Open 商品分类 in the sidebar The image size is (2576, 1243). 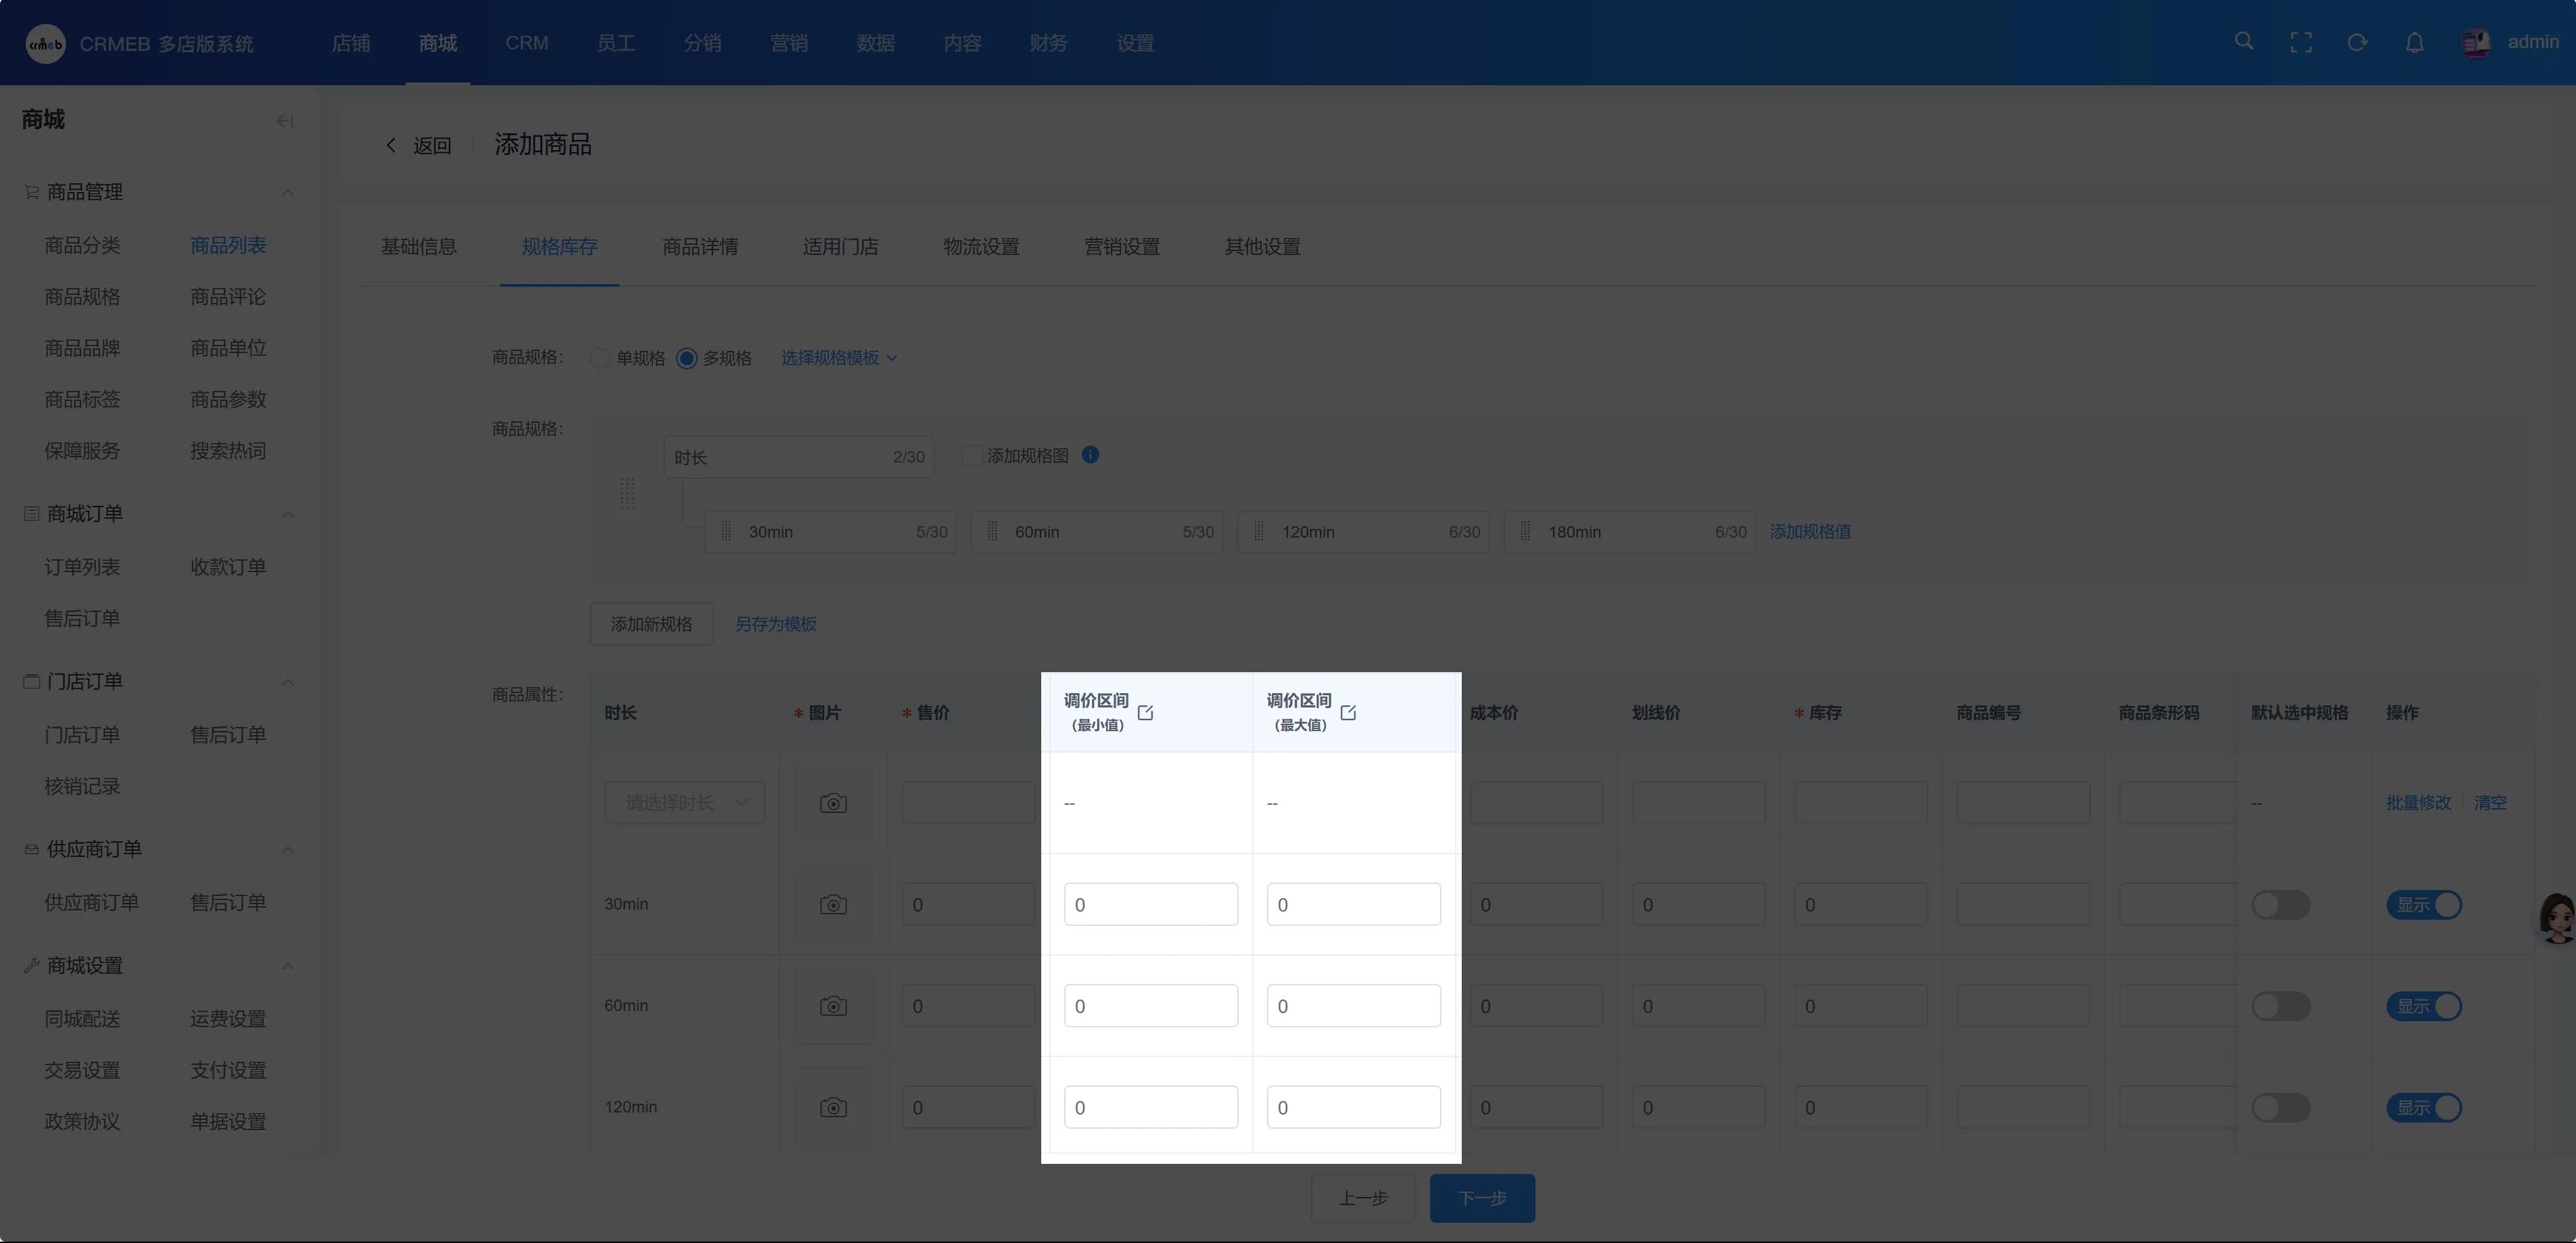tap(82, 245)
